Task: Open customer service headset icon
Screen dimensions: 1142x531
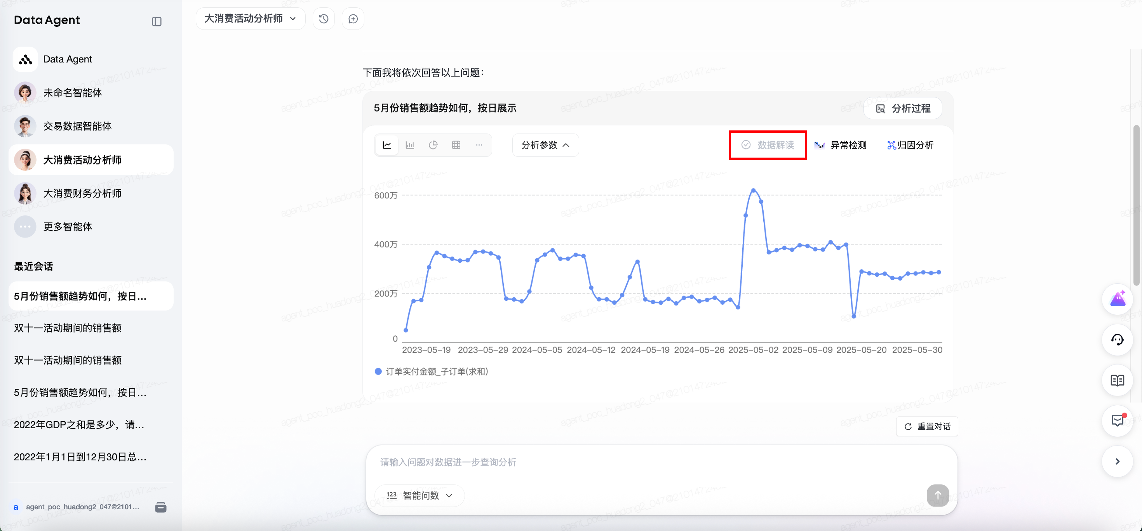Action: click(x=1117, y=340)
